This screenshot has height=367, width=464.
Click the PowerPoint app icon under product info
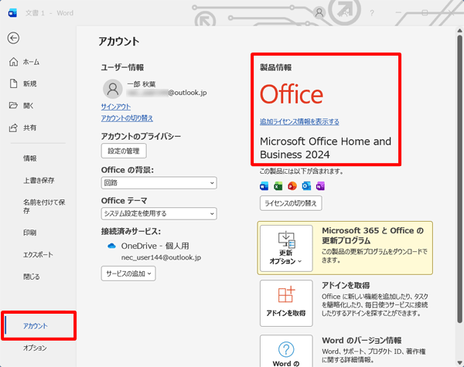[x=292, y=186]
